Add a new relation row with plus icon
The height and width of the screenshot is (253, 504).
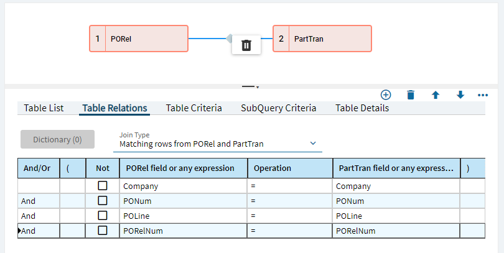(x=386, y=94)
